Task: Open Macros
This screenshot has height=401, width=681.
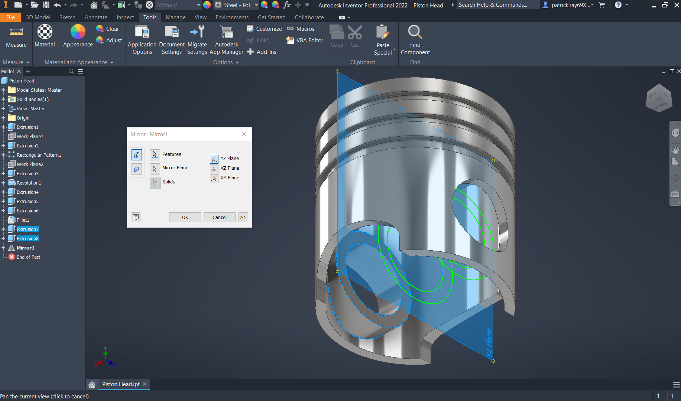Action: click(301, 29)
